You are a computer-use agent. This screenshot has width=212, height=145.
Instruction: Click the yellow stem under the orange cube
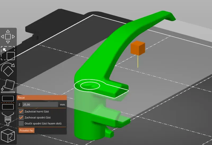138,61
